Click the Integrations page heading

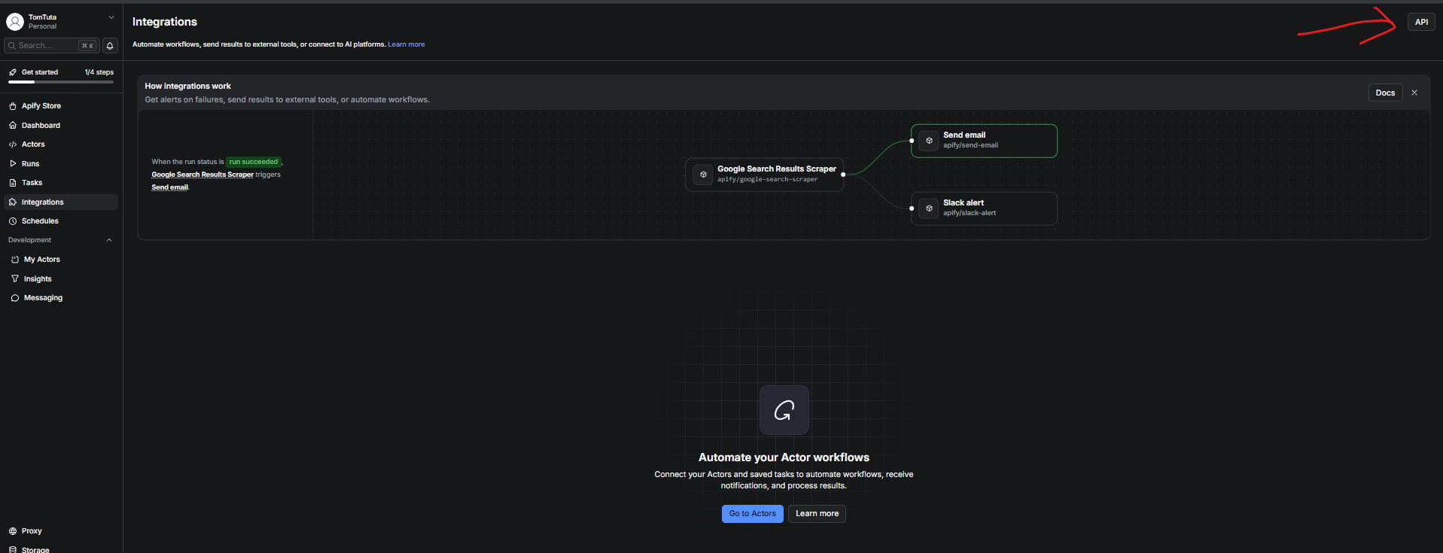click(165, 22)
